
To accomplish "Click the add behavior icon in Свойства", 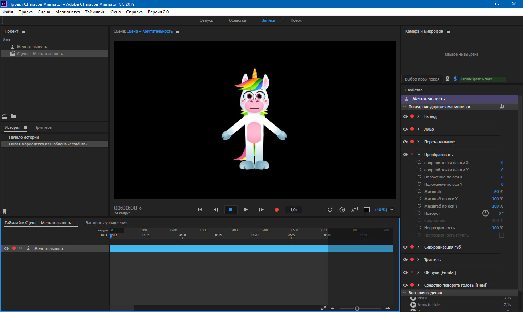I will tap(502, 107).
